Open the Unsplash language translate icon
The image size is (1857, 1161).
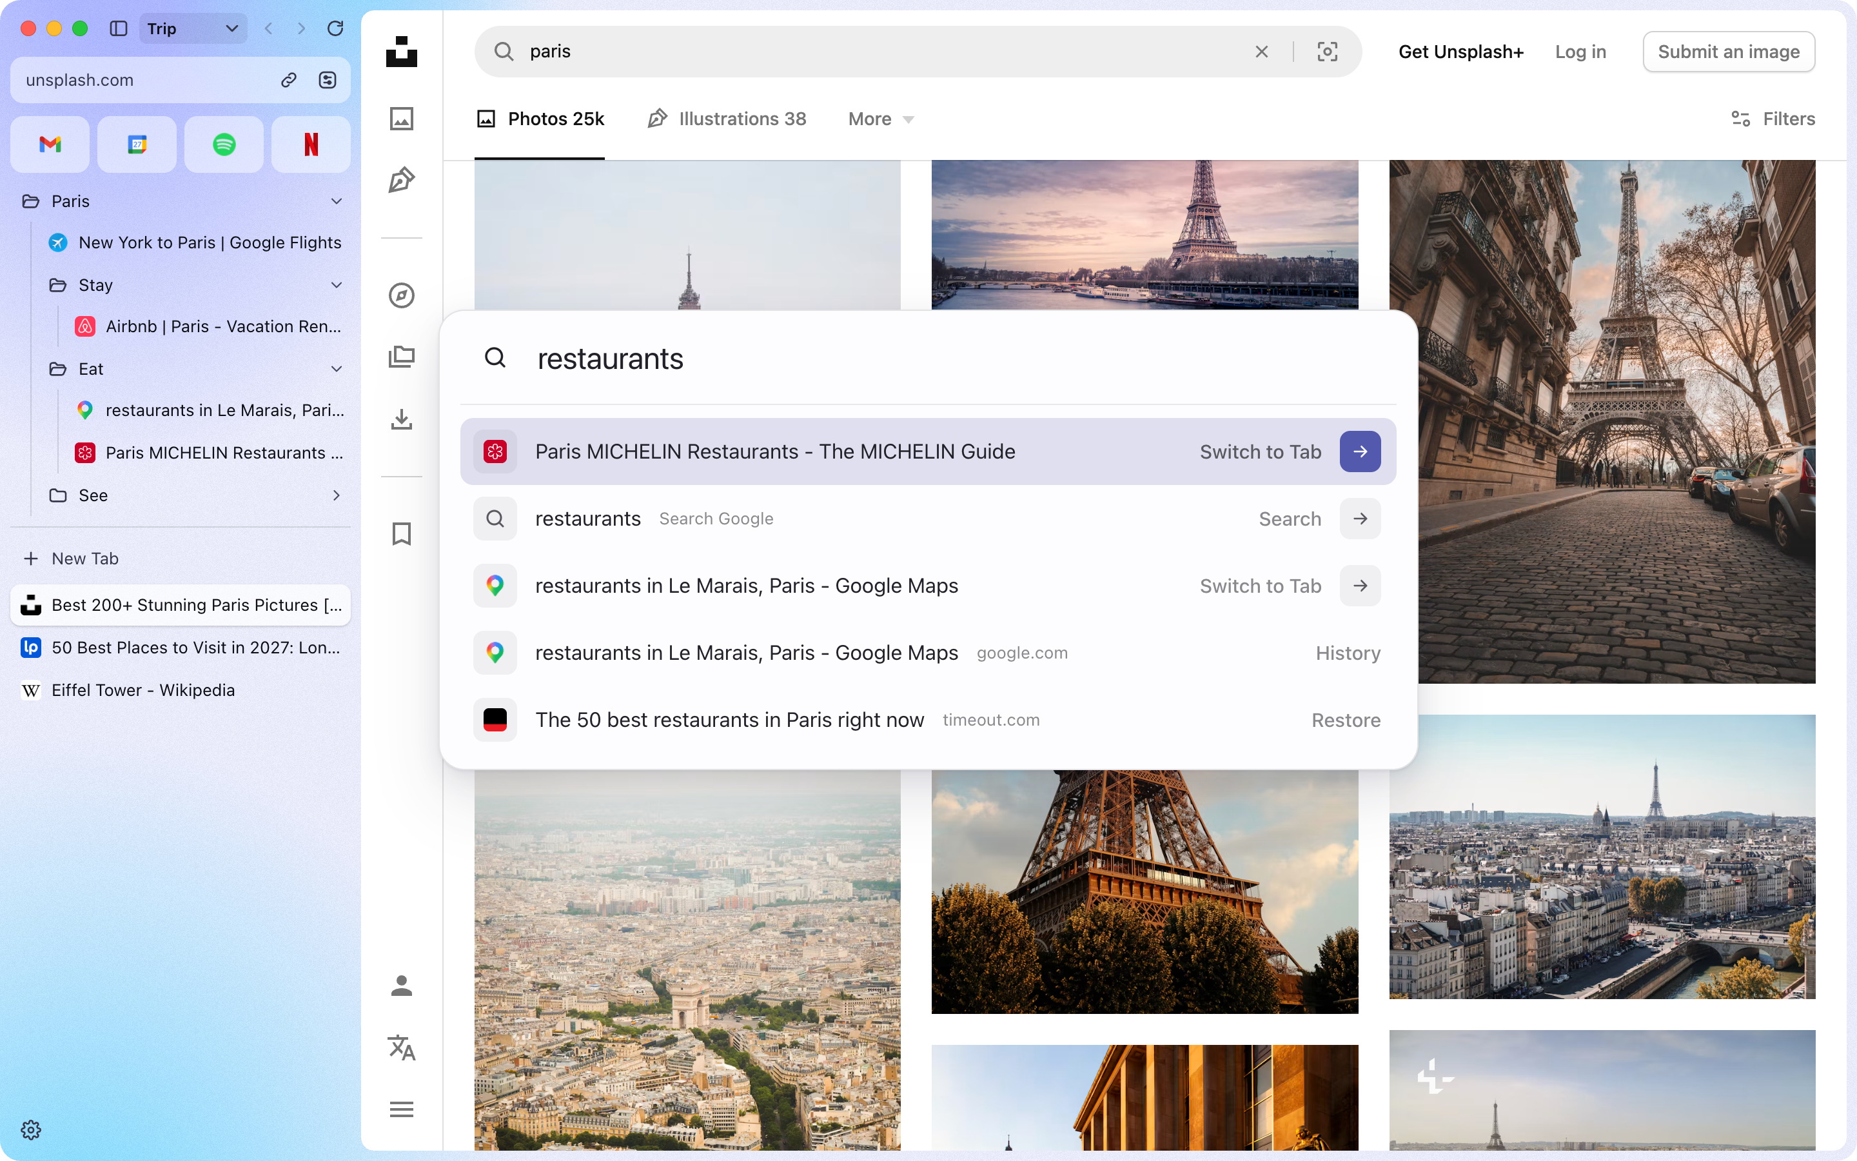401,1047
